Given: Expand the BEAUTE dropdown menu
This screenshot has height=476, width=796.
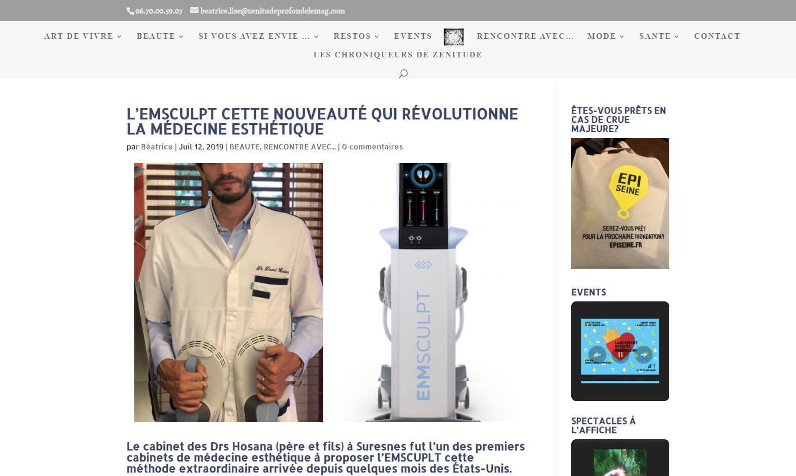Looking at the screenshot, I should 160,36.
